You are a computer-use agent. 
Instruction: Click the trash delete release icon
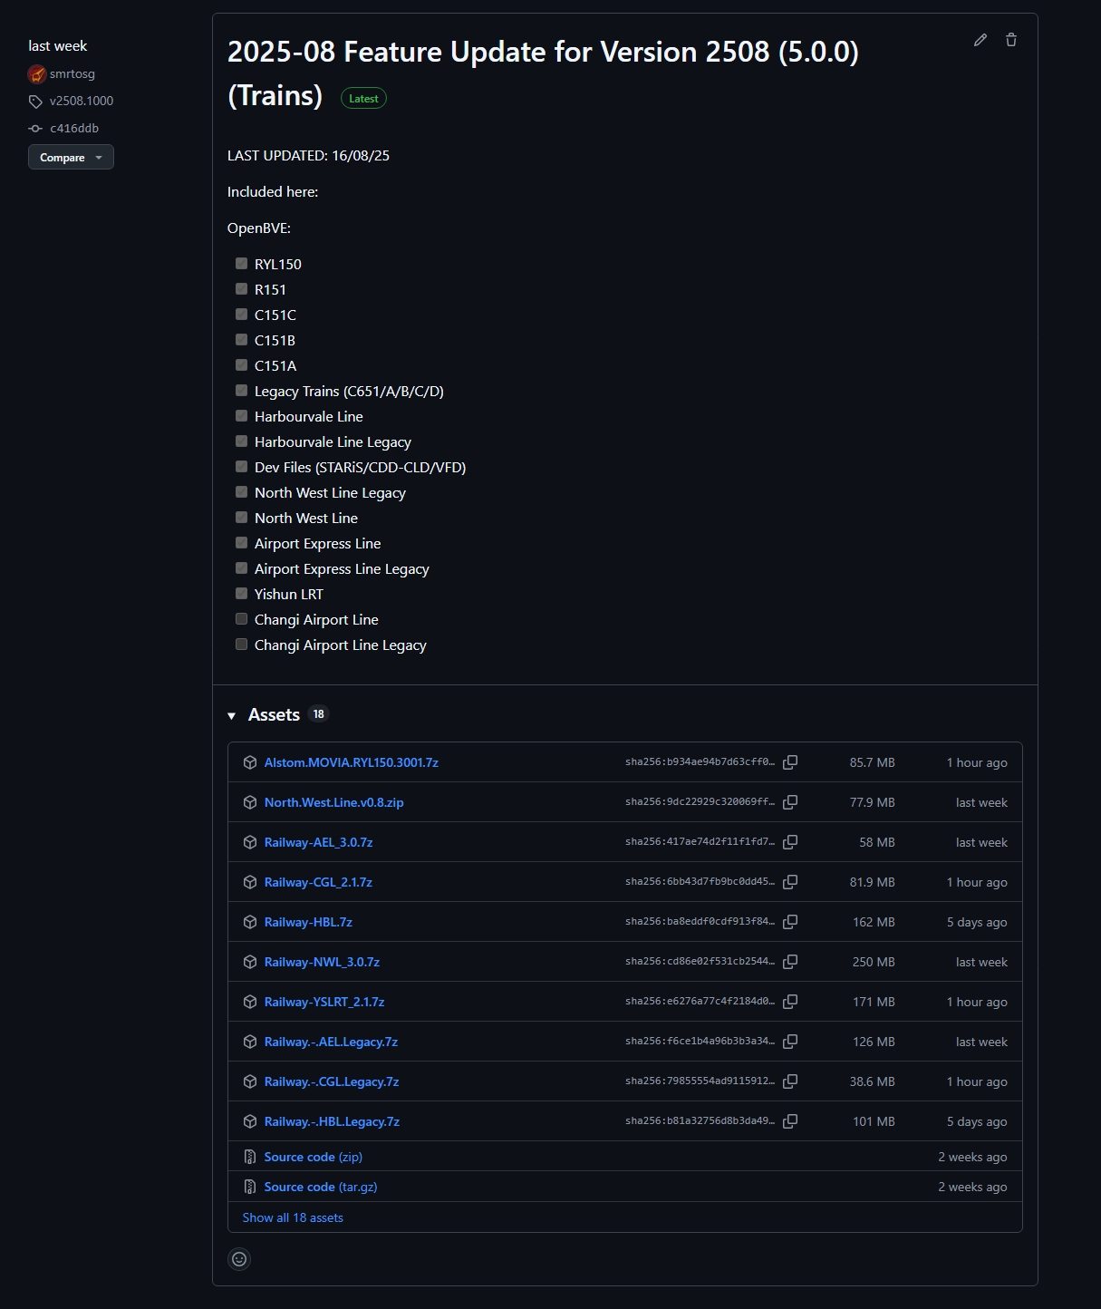point(1011,40)
